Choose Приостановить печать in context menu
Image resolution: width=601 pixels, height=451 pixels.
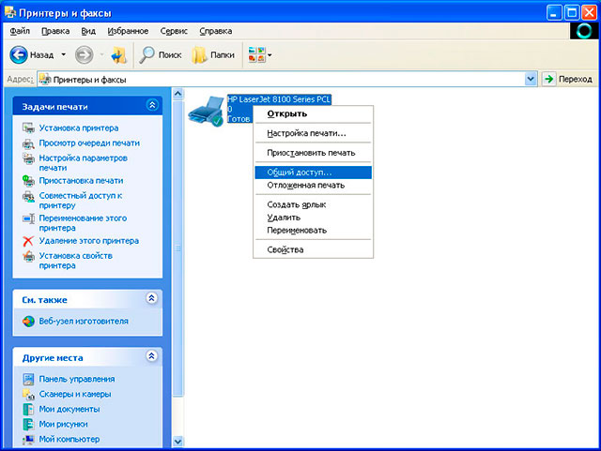click(x=313, y=153)
